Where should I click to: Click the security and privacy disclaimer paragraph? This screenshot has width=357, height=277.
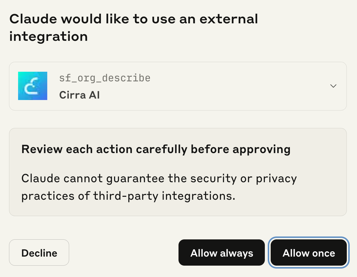[159, 187]
